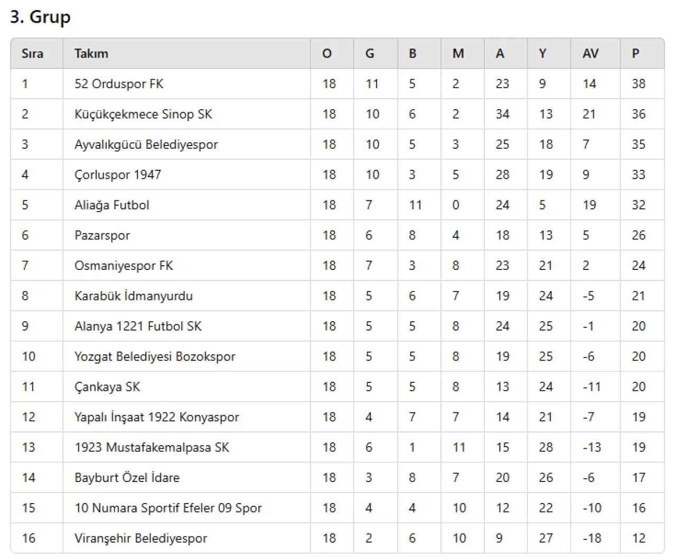Click the Pazarspor team name

[102, 236]
